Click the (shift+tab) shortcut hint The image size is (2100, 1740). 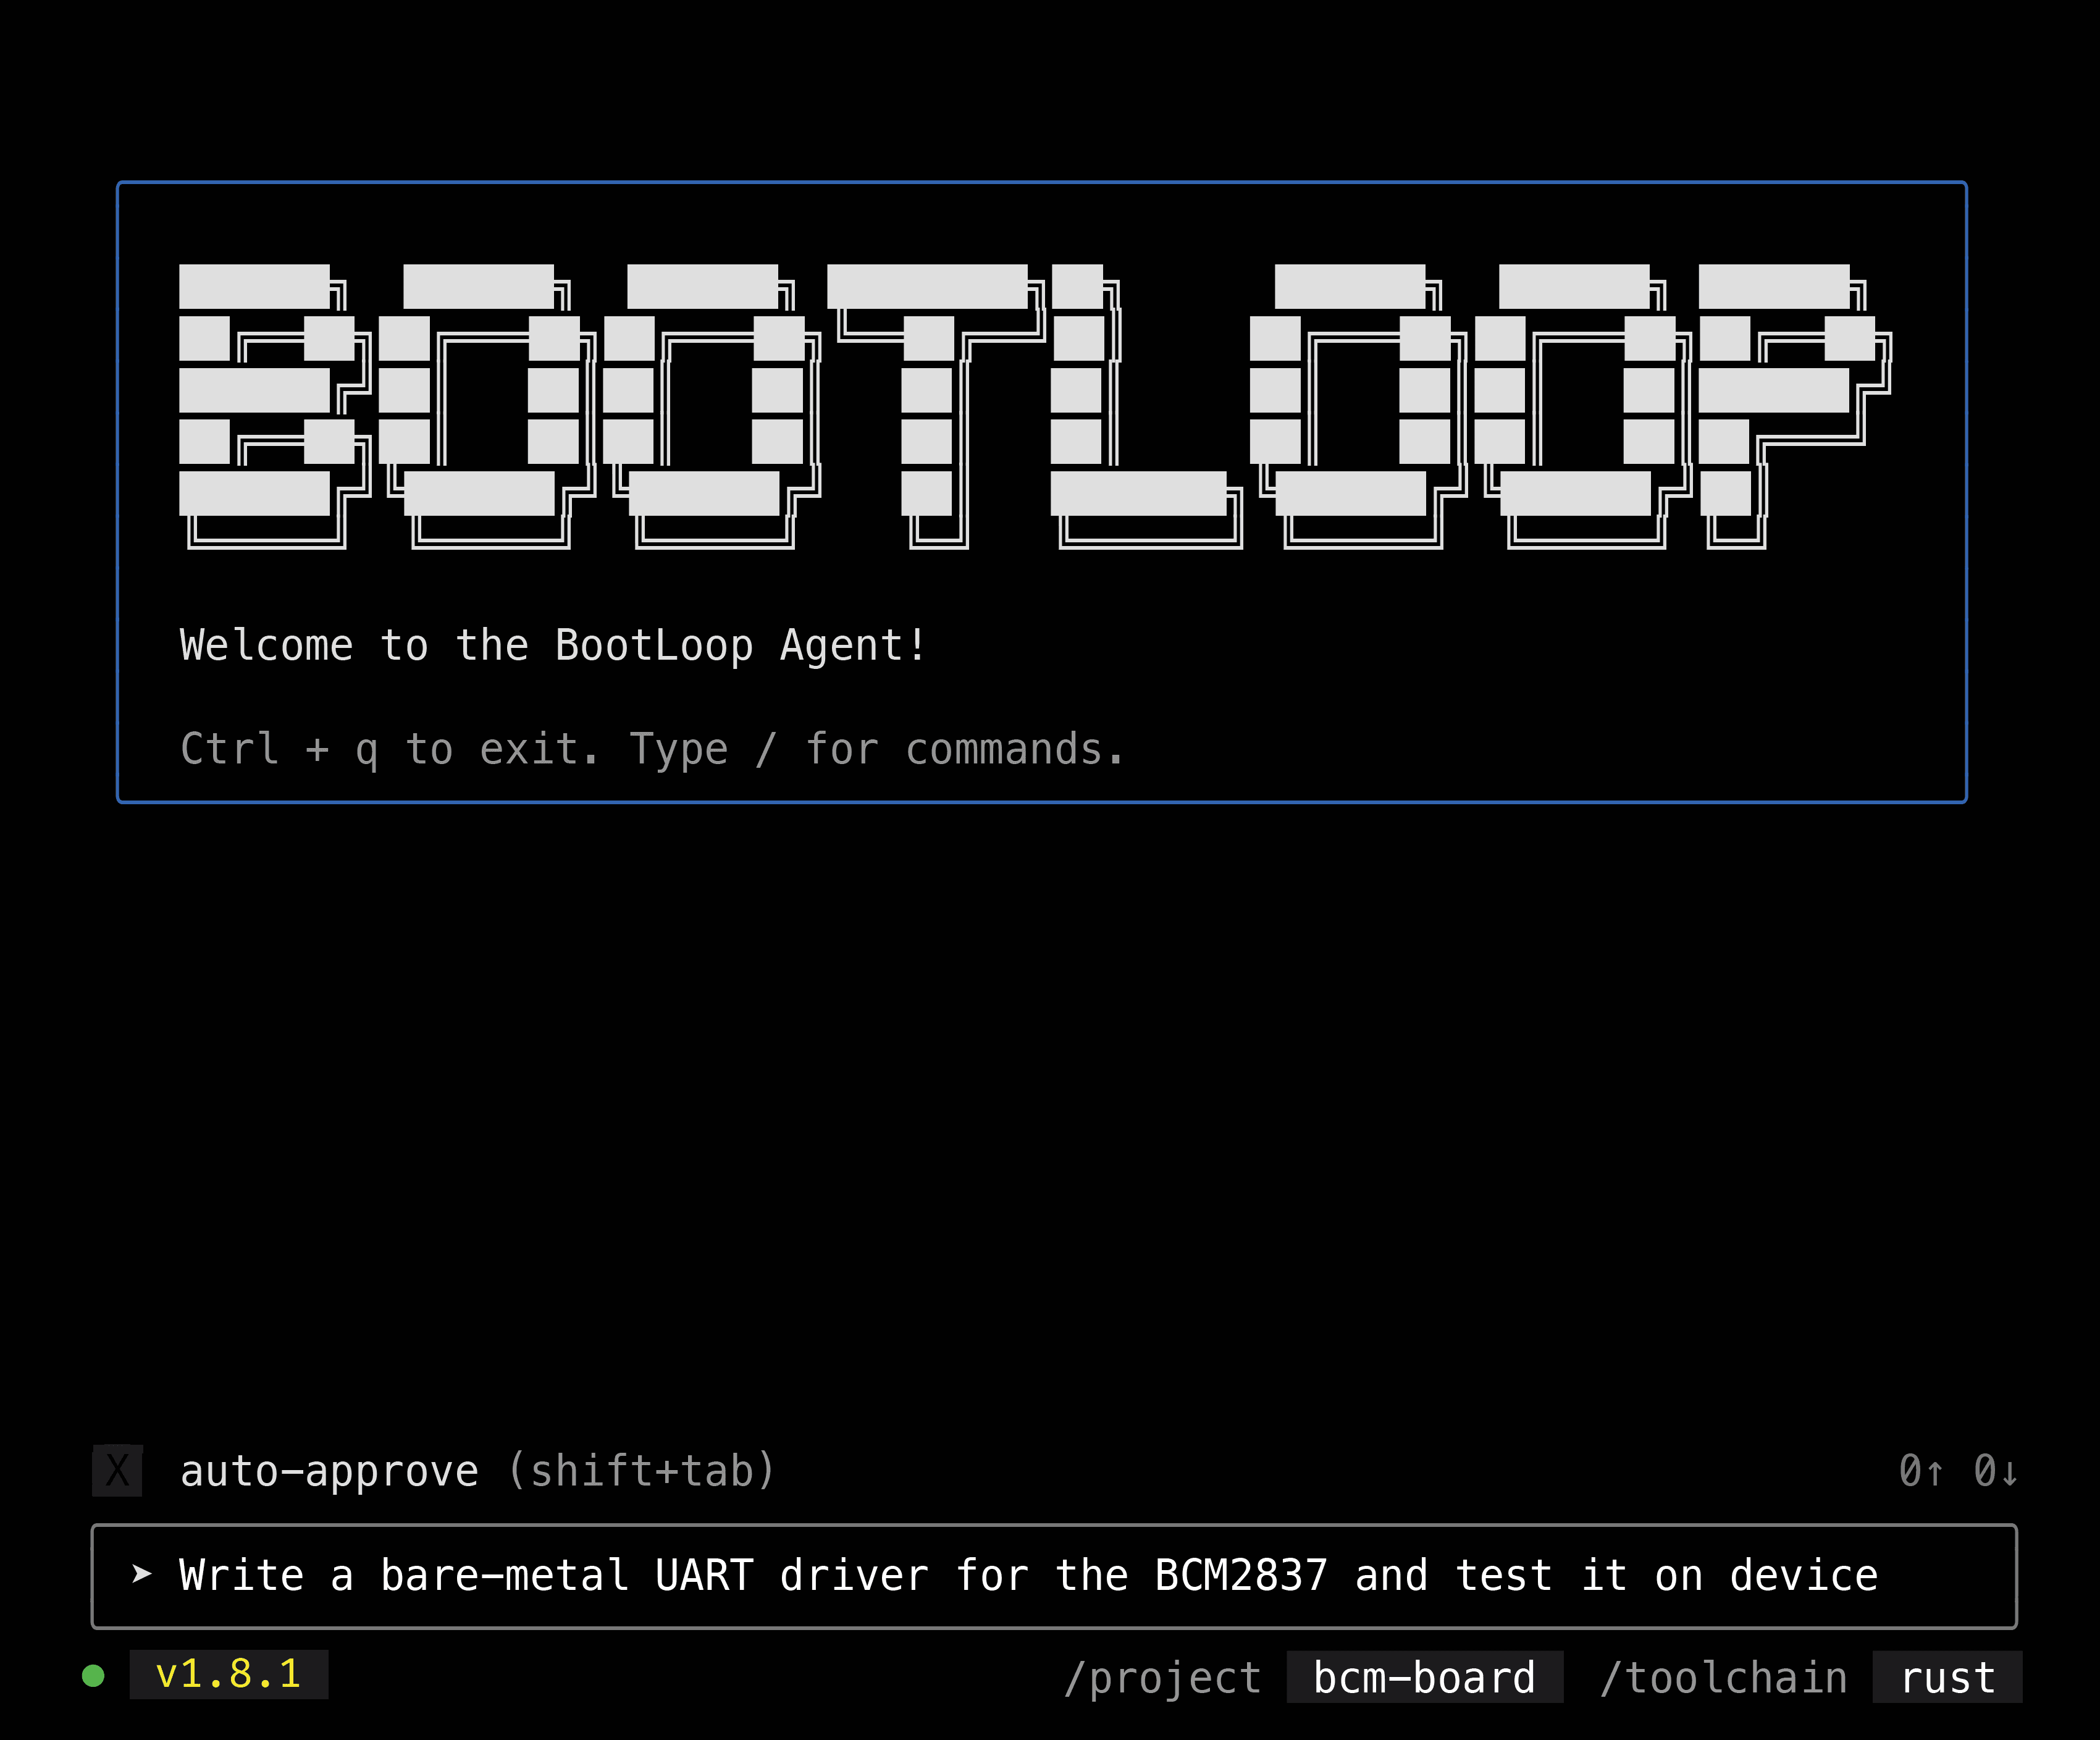[x=641, y=1471]
